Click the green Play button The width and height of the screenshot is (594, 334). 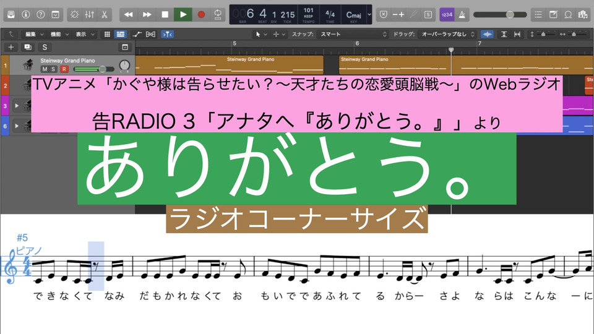click(x=183, y=14)
